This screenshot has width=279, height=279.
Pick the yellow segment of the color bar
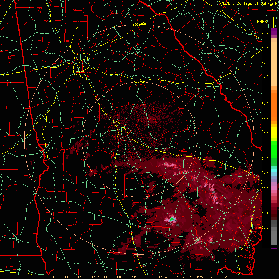(x=274, y=133)
